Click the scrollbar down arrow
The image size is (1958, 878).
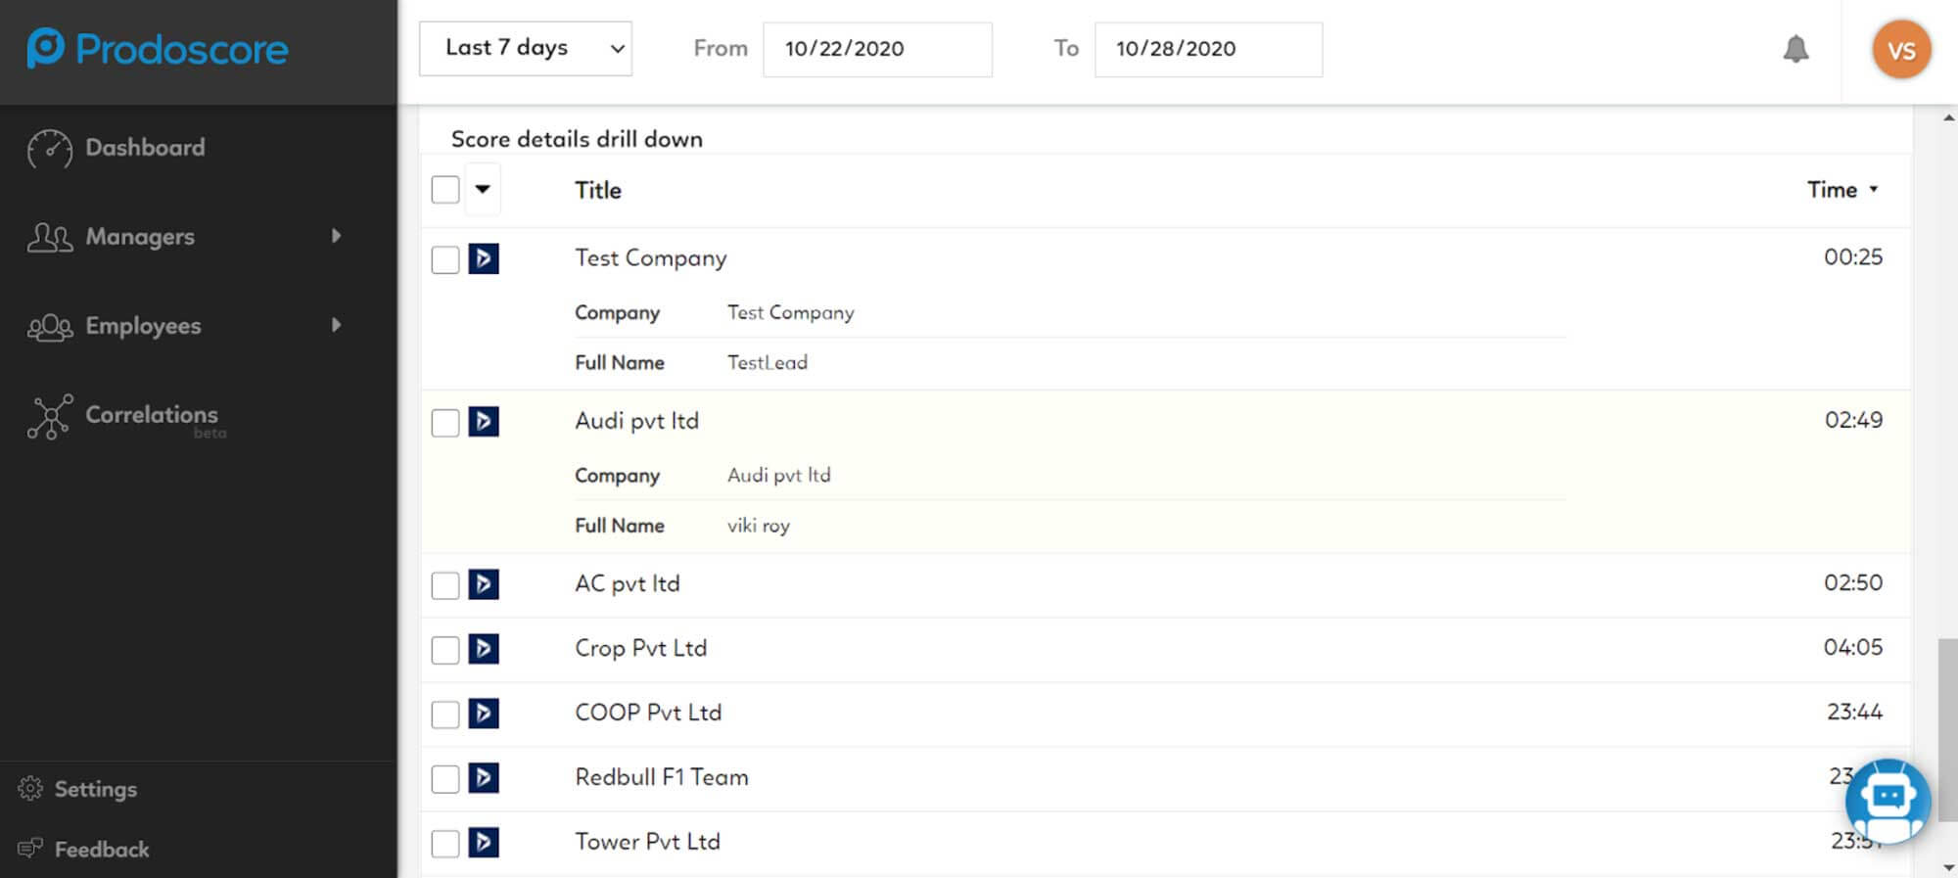click(x=1948, y=867)
